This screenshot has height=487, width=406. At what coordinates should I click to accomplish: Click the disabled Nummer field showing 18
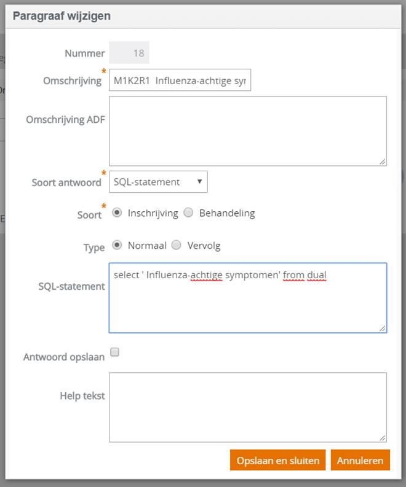click(129, 53)
